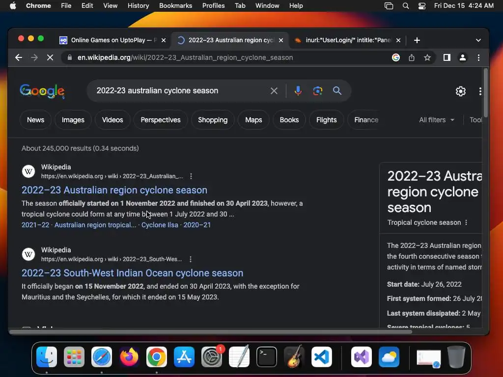
Task: Open the Cyclone Ilsa sitelink
Action: (x=160, y=225)
